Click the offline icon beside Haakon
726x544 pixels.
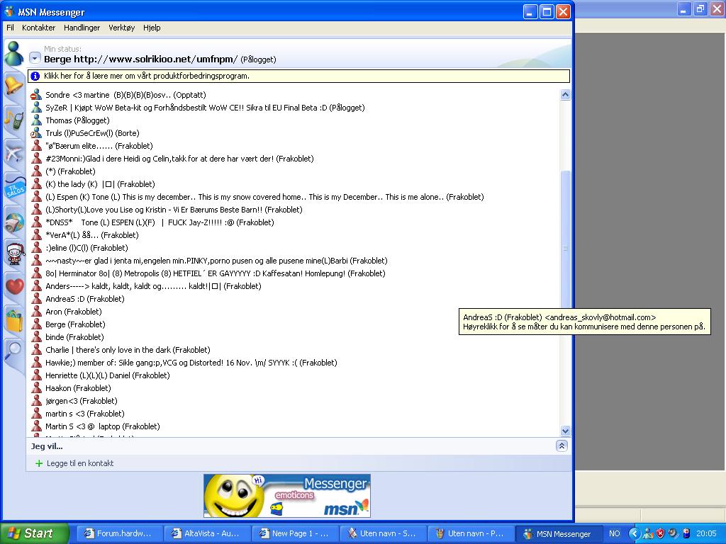[x=36, y=388]
